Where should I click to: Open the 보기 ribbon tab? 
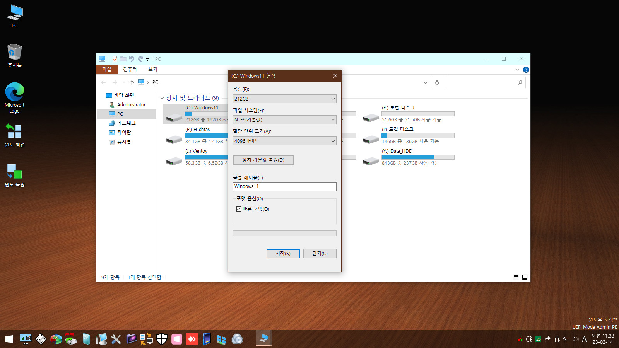click(153, 70)
